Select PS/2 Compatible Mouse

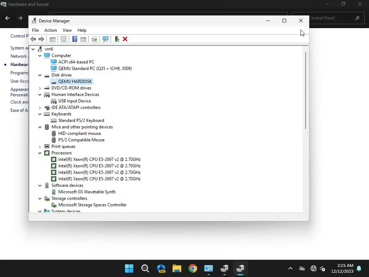[x=81, y=140]
